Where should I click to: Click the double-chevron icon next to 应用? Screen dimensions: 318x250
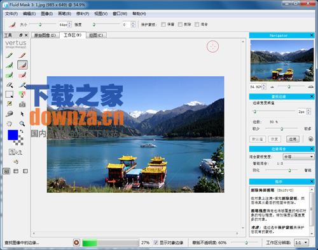tap(310, 139)
